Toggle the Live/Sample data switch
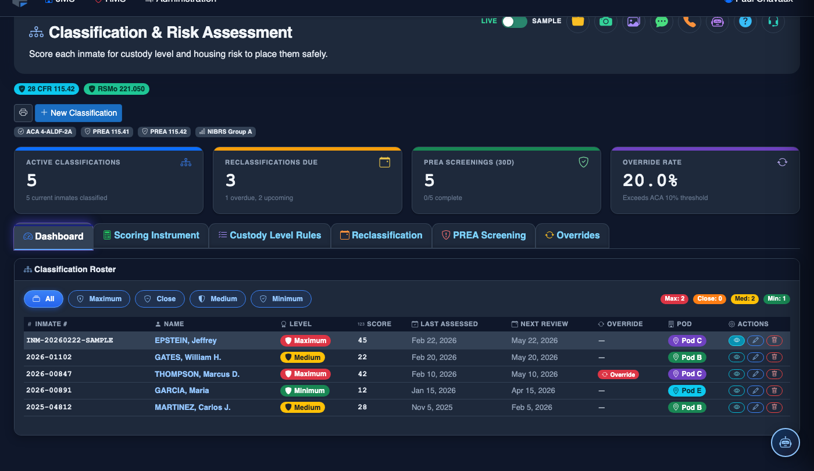Image resolution: width=814 pixels, height=471 pixels. (515, 22)
